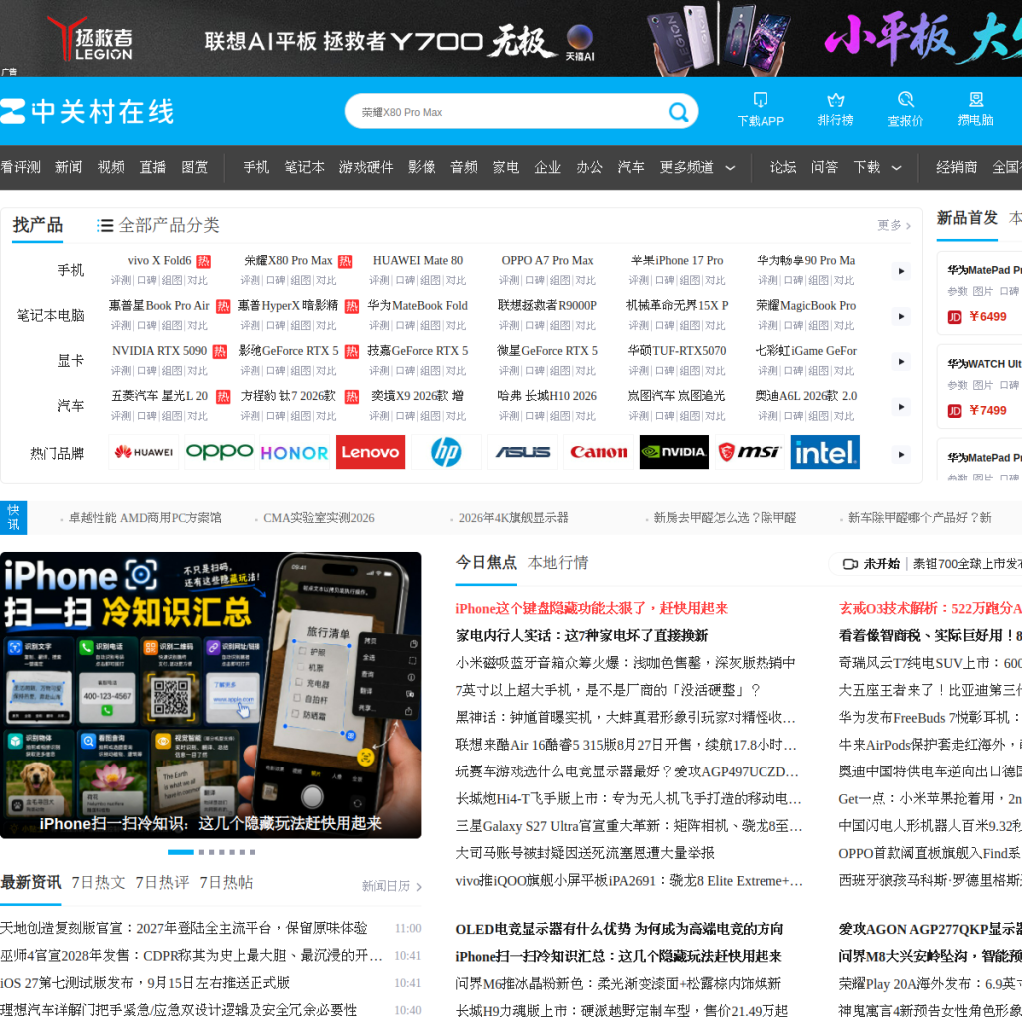Expand the 下载 menu chevron
Viewport: 1022px width, 1022px height.
pyautogui.click(x=897, y=168)
